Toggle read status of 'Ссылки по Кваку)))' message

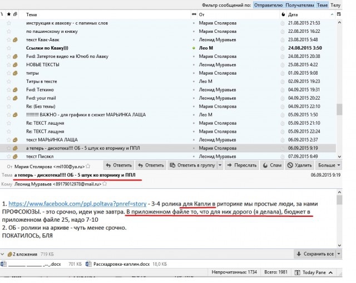pyautogui.click(x=194, y=48)
